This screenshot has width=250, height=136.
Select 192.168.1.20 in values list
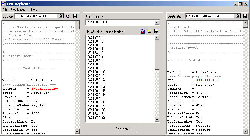click(96, 110)
